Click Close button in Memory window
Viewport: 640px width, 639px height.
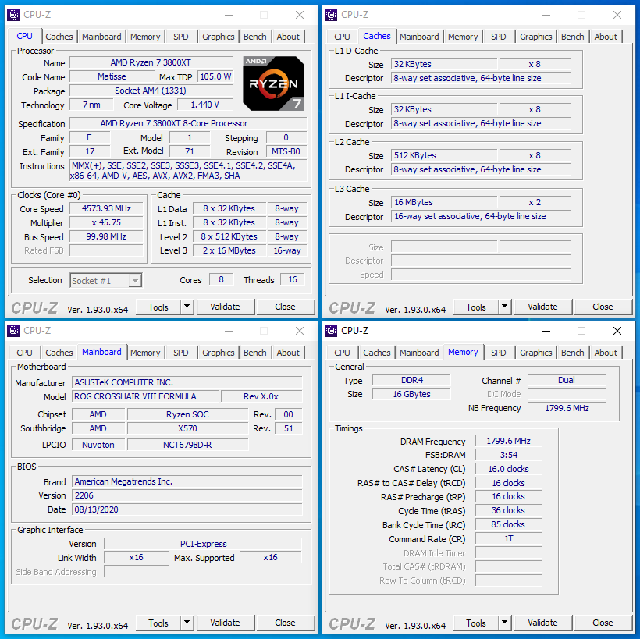click(603, 623)
